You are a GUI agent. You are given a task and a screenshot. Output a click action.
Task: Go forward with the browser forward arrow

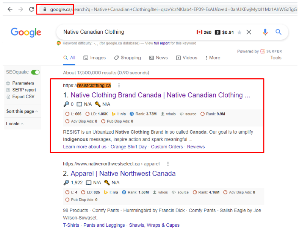click(x=21, y=9)
